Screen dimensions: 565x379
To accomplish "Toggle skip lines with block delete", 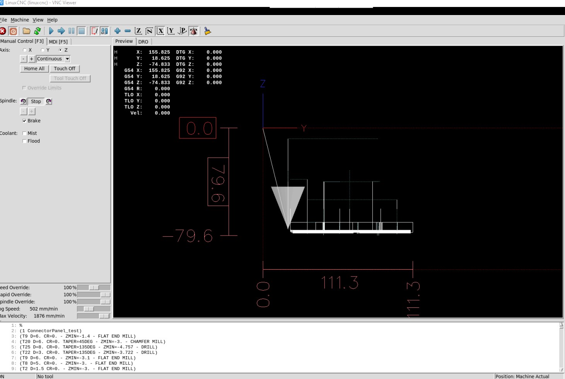I will pyautogui.click(x=94, y=31).
